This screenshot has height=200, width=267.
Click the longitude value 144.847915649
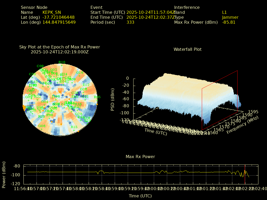(x=59, y=22)
